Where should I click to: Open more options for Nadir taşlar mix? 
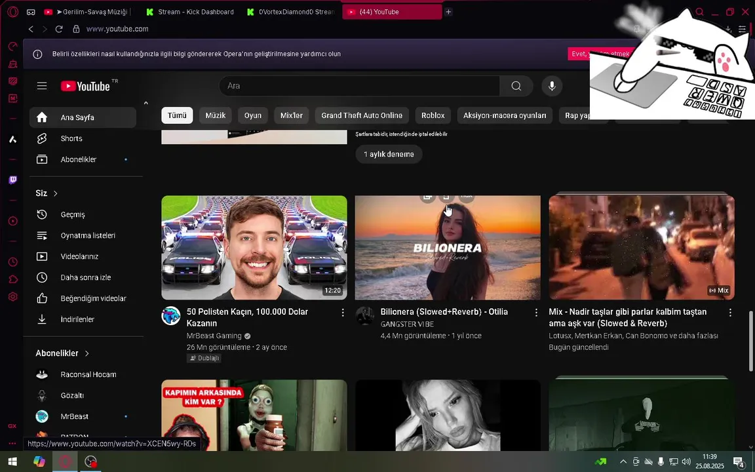click(730, 313)
